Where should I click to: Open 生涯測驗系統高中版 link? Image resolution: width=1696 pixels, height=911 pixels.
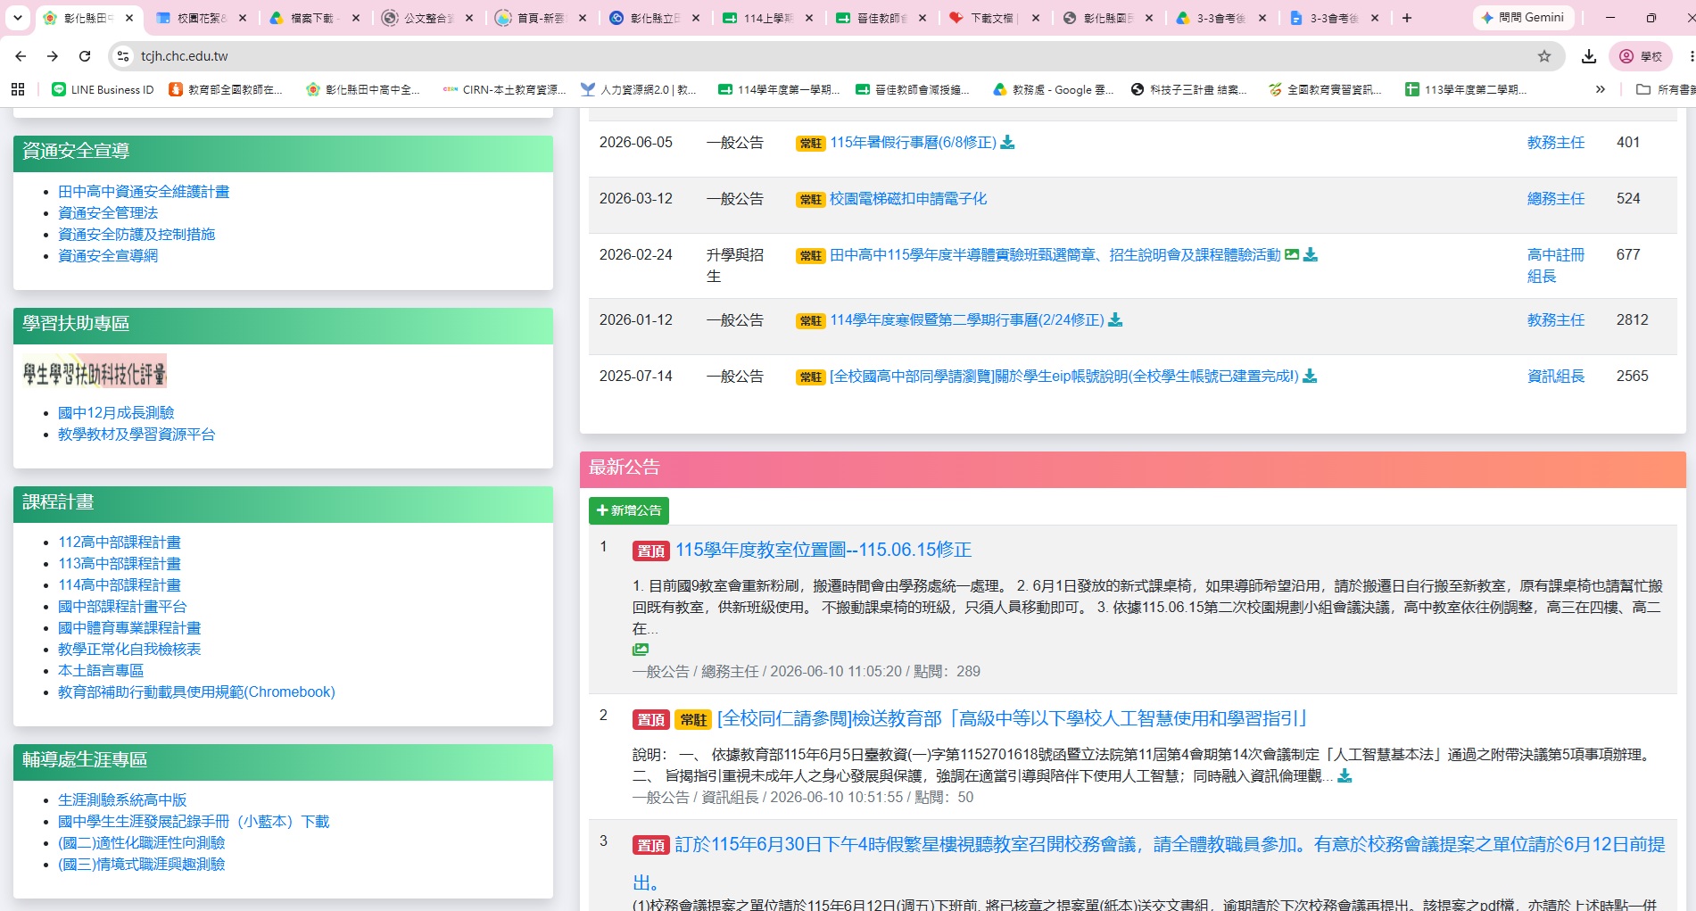122,800
